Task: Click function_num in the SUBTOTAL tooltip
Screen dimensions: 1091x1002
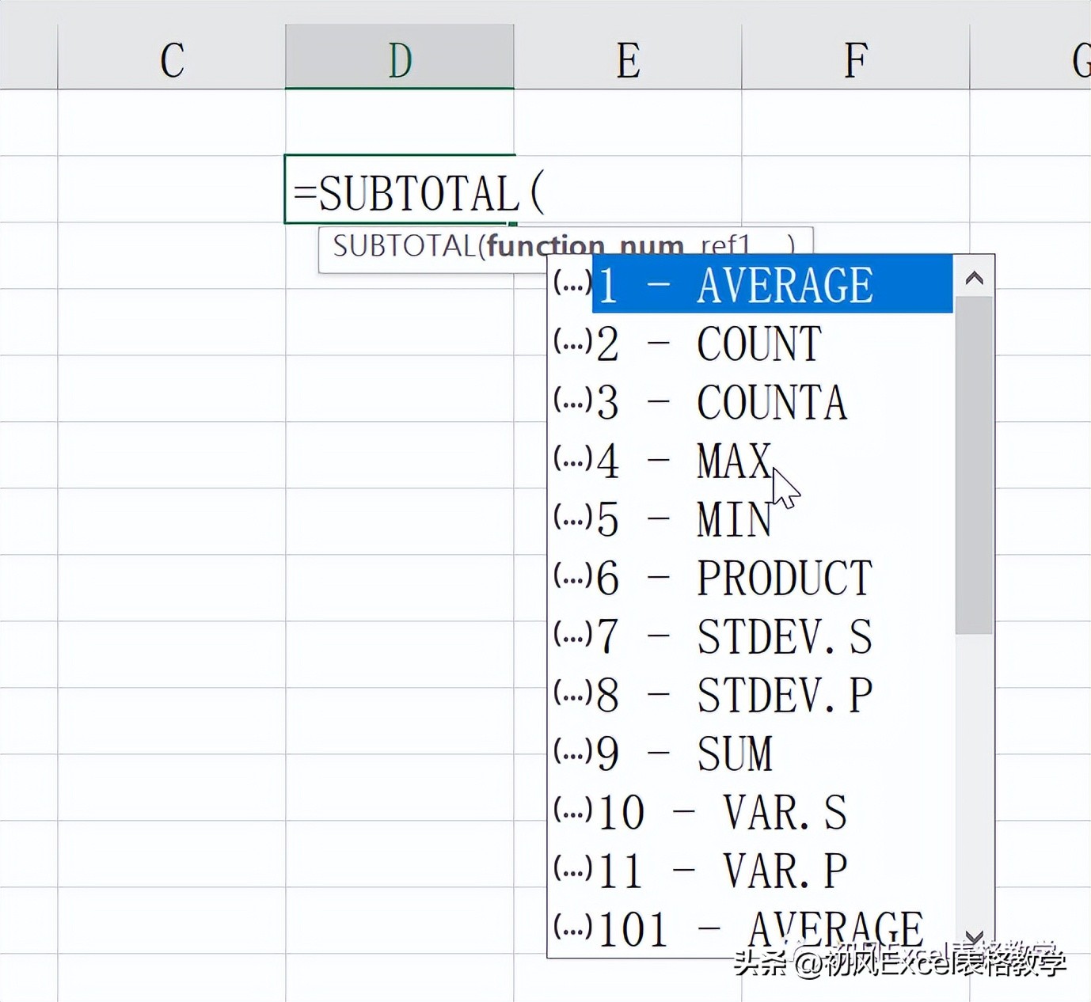Action: click(585, 246)
